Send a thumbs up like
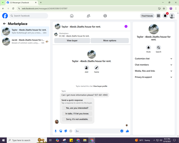This screenshot has height=143, width=179. tap(127, 131)
